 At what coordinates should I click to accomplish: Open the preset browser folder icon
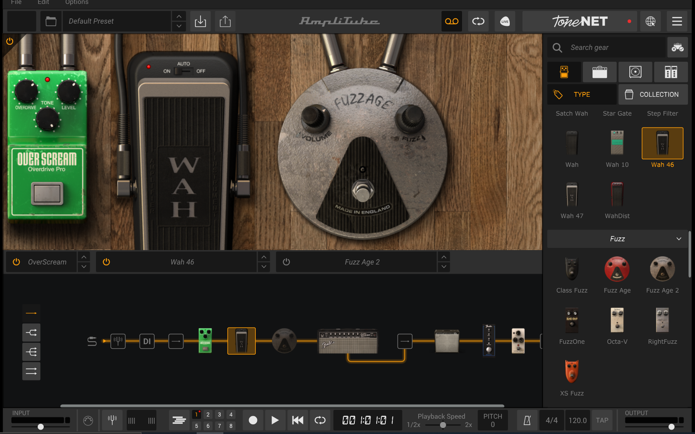click(51, 21)
